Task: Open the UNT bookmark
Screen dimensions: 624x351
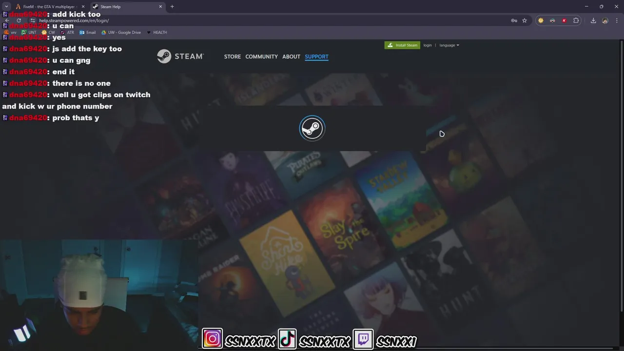Action: pyautogui.click(x=29, y=33)
